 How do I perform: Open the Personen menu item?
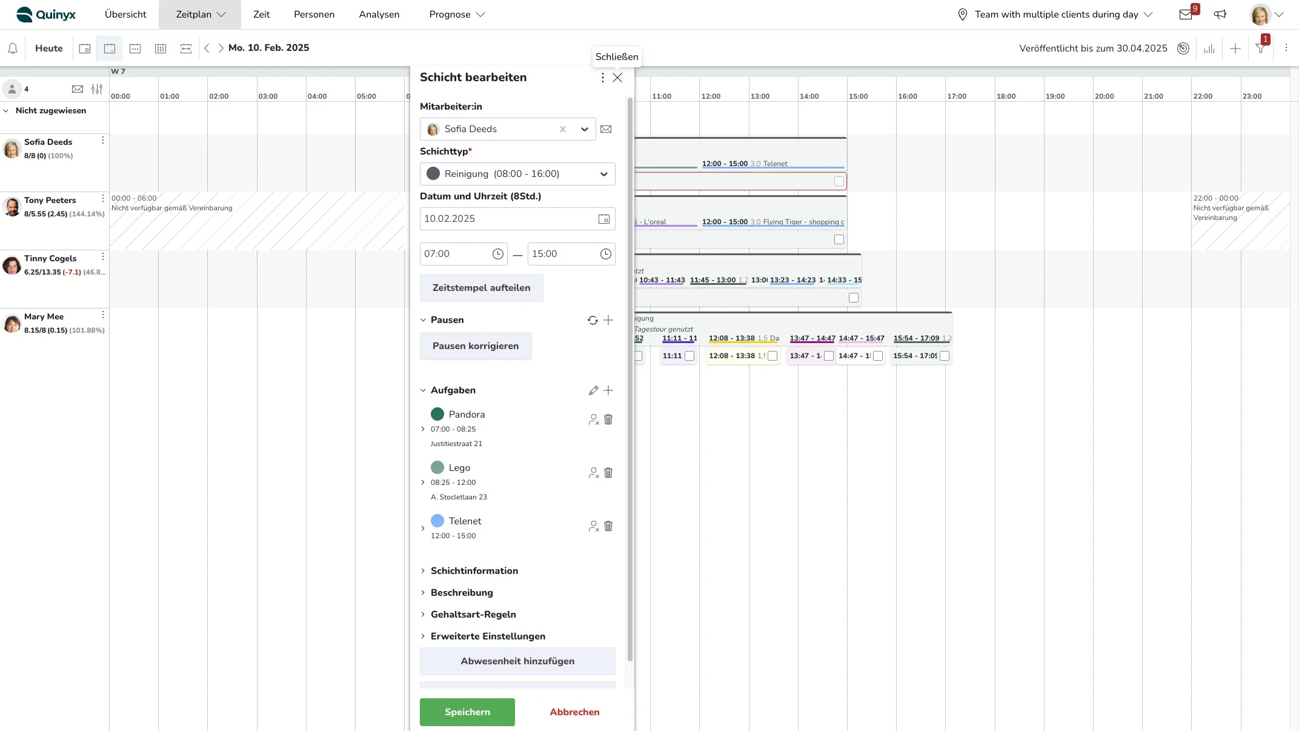pos(314,15)
